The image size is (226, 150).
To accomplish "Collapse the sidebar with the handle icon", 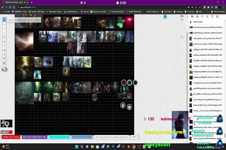I will [x=187, y=16].
